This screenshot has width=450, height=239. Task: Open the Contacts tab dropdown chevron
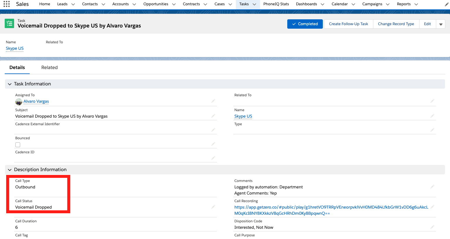pyautogui.click(x=103, y=4)
